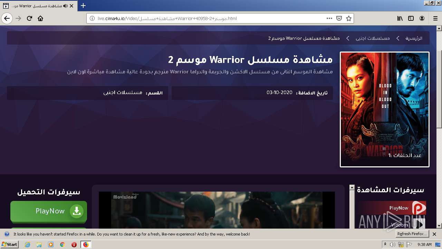The height and width of the screenshot is (249, 442).
Task: Save the page to Pocket
Action: [339, 18]
